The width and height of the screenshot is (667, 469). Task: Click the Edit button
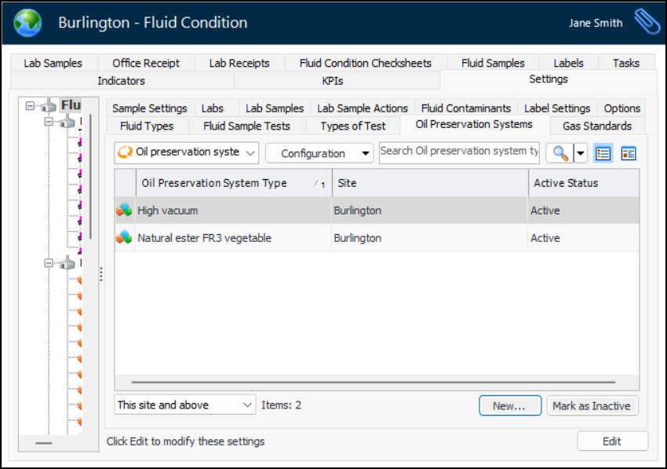click(x=612, y=442)
